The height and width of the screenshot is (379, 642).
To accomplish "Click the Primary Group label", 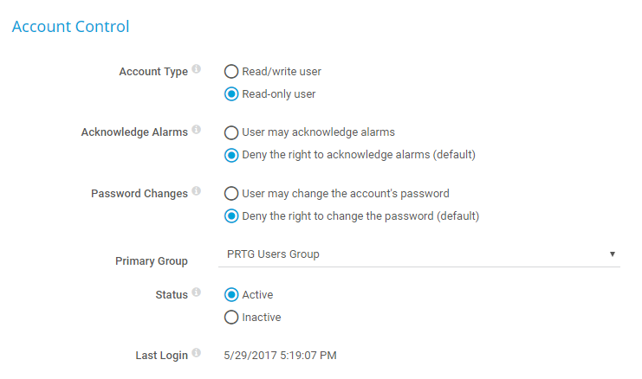I will point(152,260).
